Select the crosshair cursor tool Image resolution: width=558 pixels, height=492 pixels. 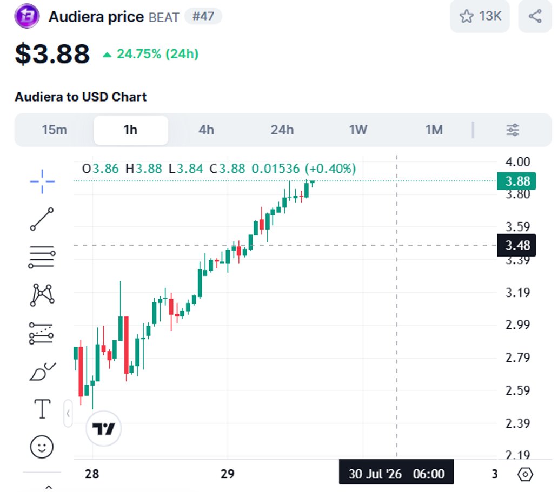point(42,181)
